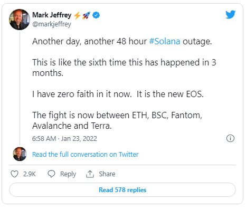Click the Read 578 replies button

click(x=122, y=190)
